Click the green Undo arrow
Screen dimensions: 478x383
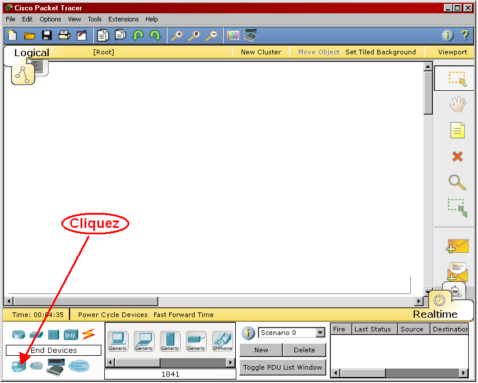point(138,35)
